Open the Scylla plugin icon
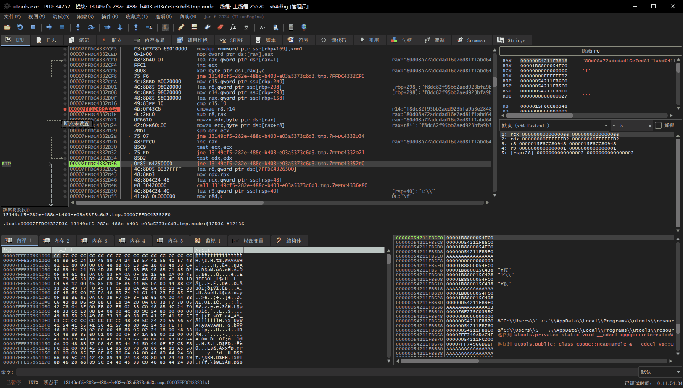Image resolution: width=683 pixels, height=388 pixels. (165, 27)
